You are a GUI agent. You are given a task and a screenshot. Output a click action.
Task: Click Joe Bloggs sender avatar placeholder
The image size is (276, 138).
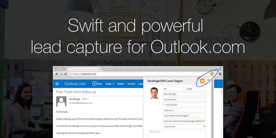point(61,101)
